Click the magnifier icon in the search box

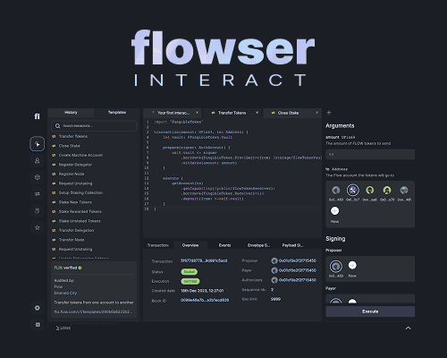(57, 126)
